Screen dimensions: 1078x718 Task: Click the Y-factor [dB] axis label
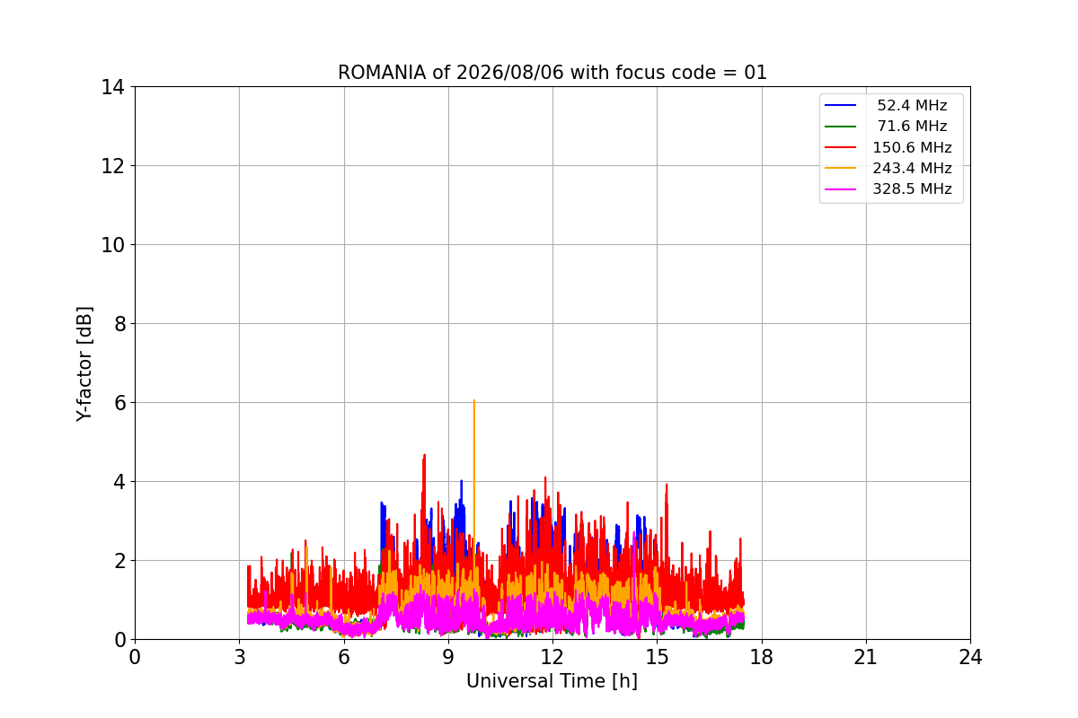pyautogui.click(x=84, y=363)
